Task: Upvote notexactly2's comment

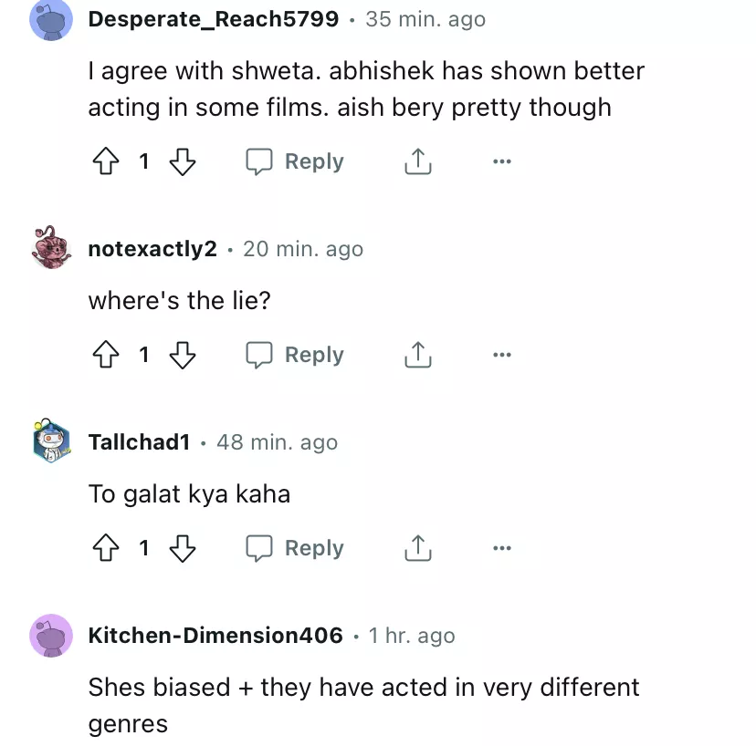Action: click(x=106, y=355)
